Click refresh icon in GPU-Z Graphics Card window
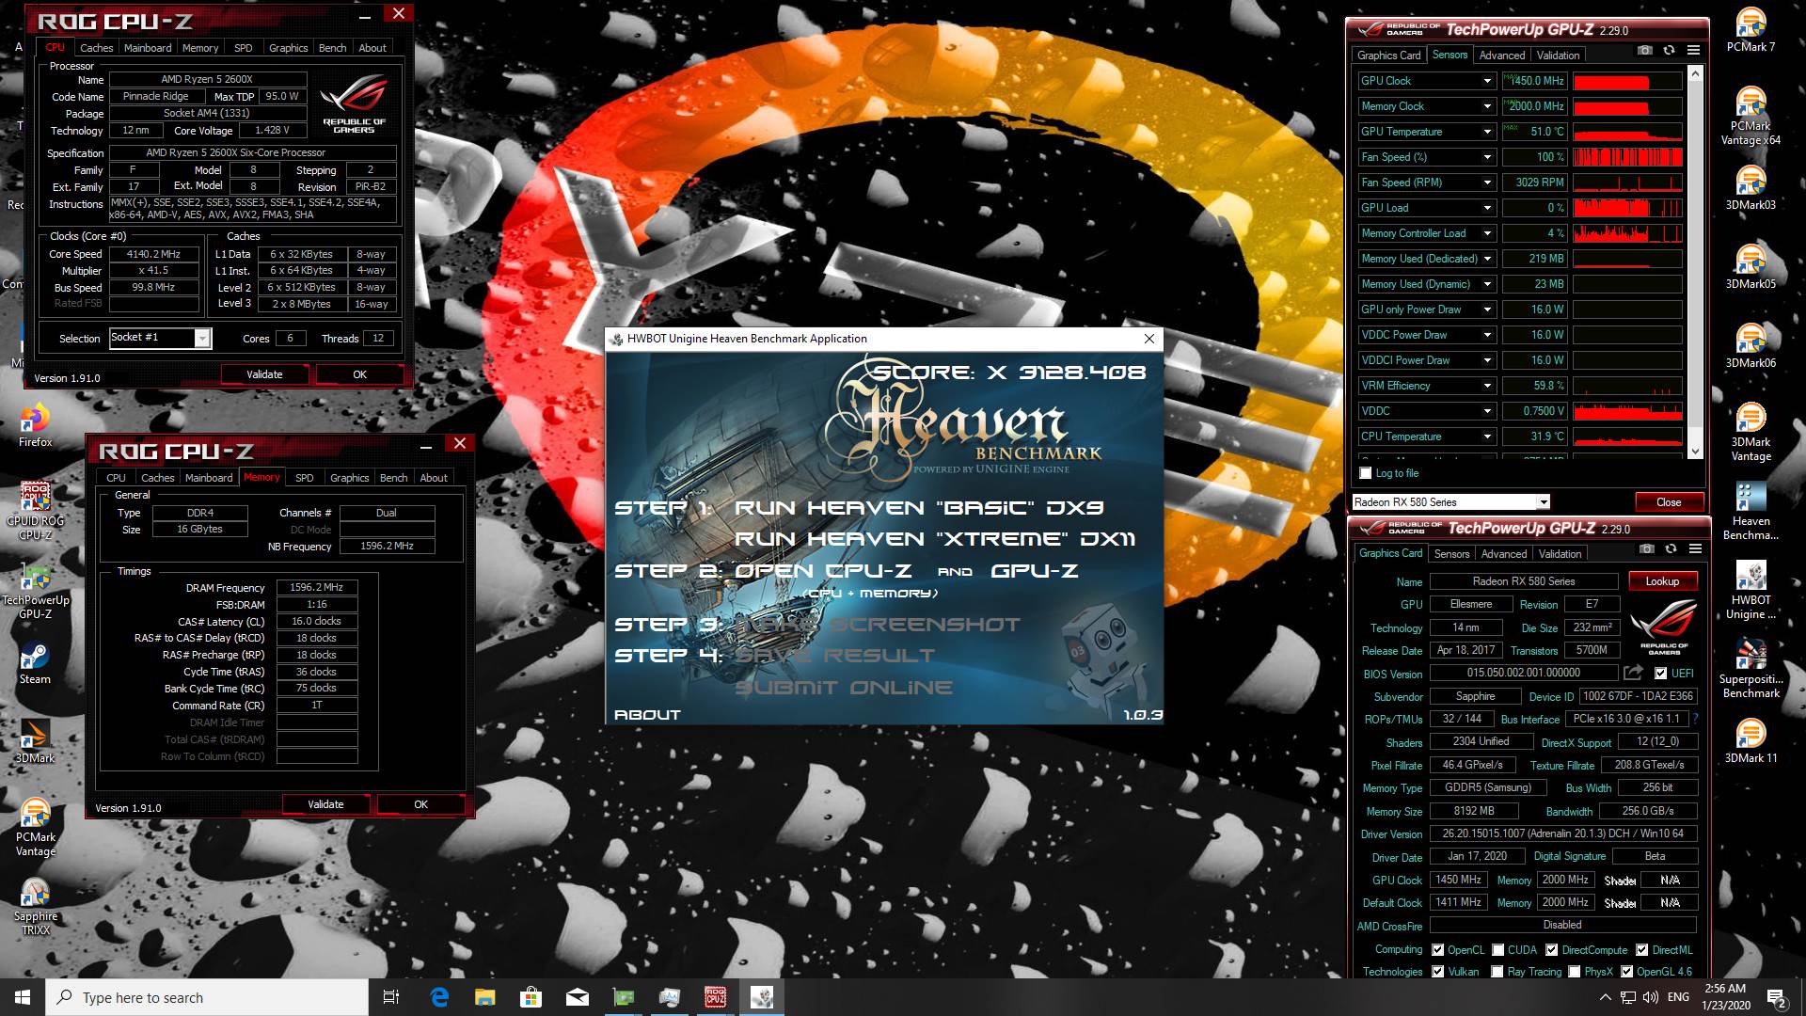Viewport: 1806px width, 1016px height. pyautogui.click(x=1671, y=549)
